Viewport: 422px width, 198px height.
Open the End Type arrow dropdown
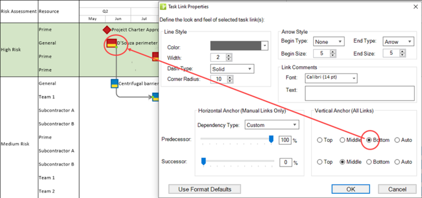[x=398, y=42]
